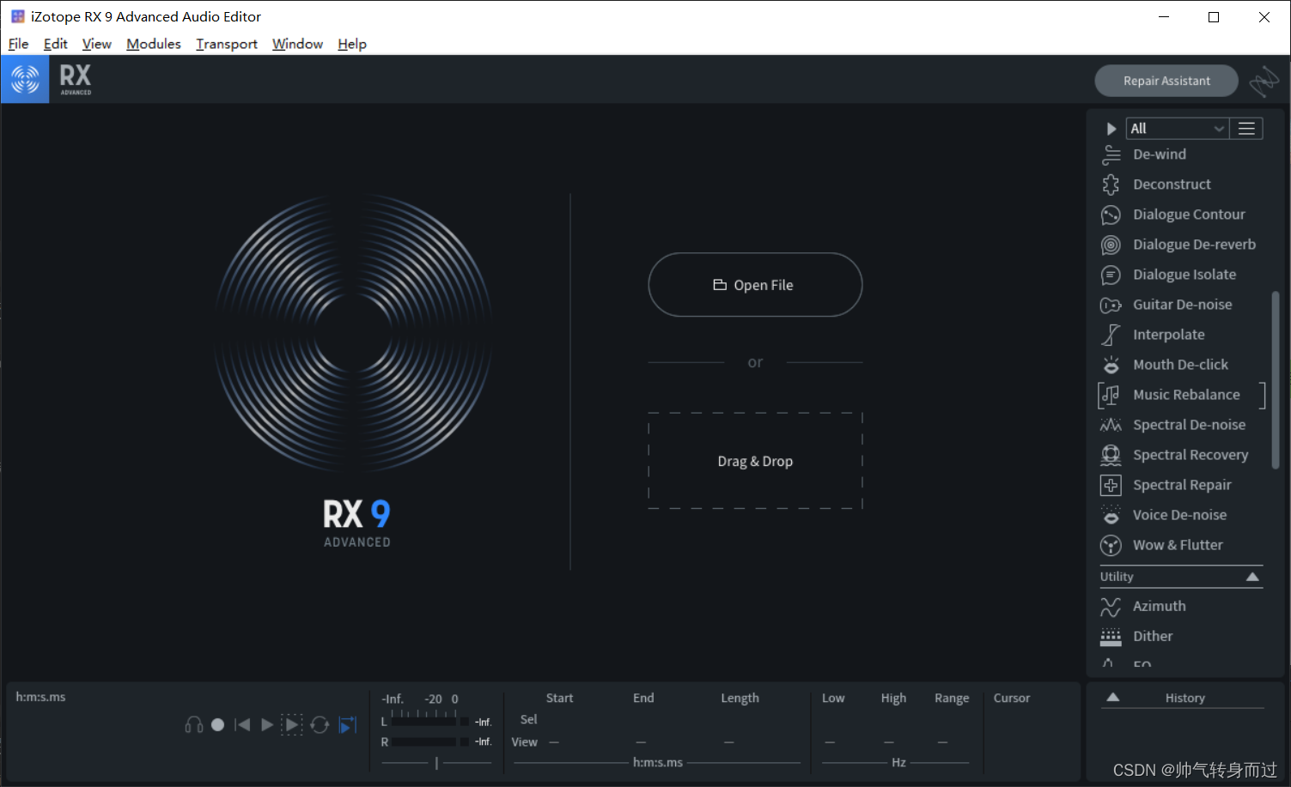Click the module chain play arrow
The width and height of the screenshot is (1291, 787).
tap(1111, 129)
